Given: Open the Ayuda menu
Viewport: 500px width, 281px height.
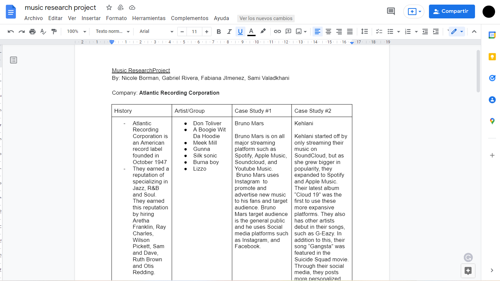Looking at the screenshot, I should (x=221, y=18).
